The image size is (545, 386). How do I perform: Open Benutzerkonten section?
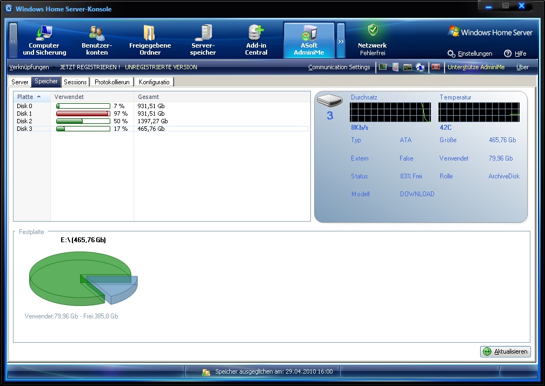click(97, 41)
